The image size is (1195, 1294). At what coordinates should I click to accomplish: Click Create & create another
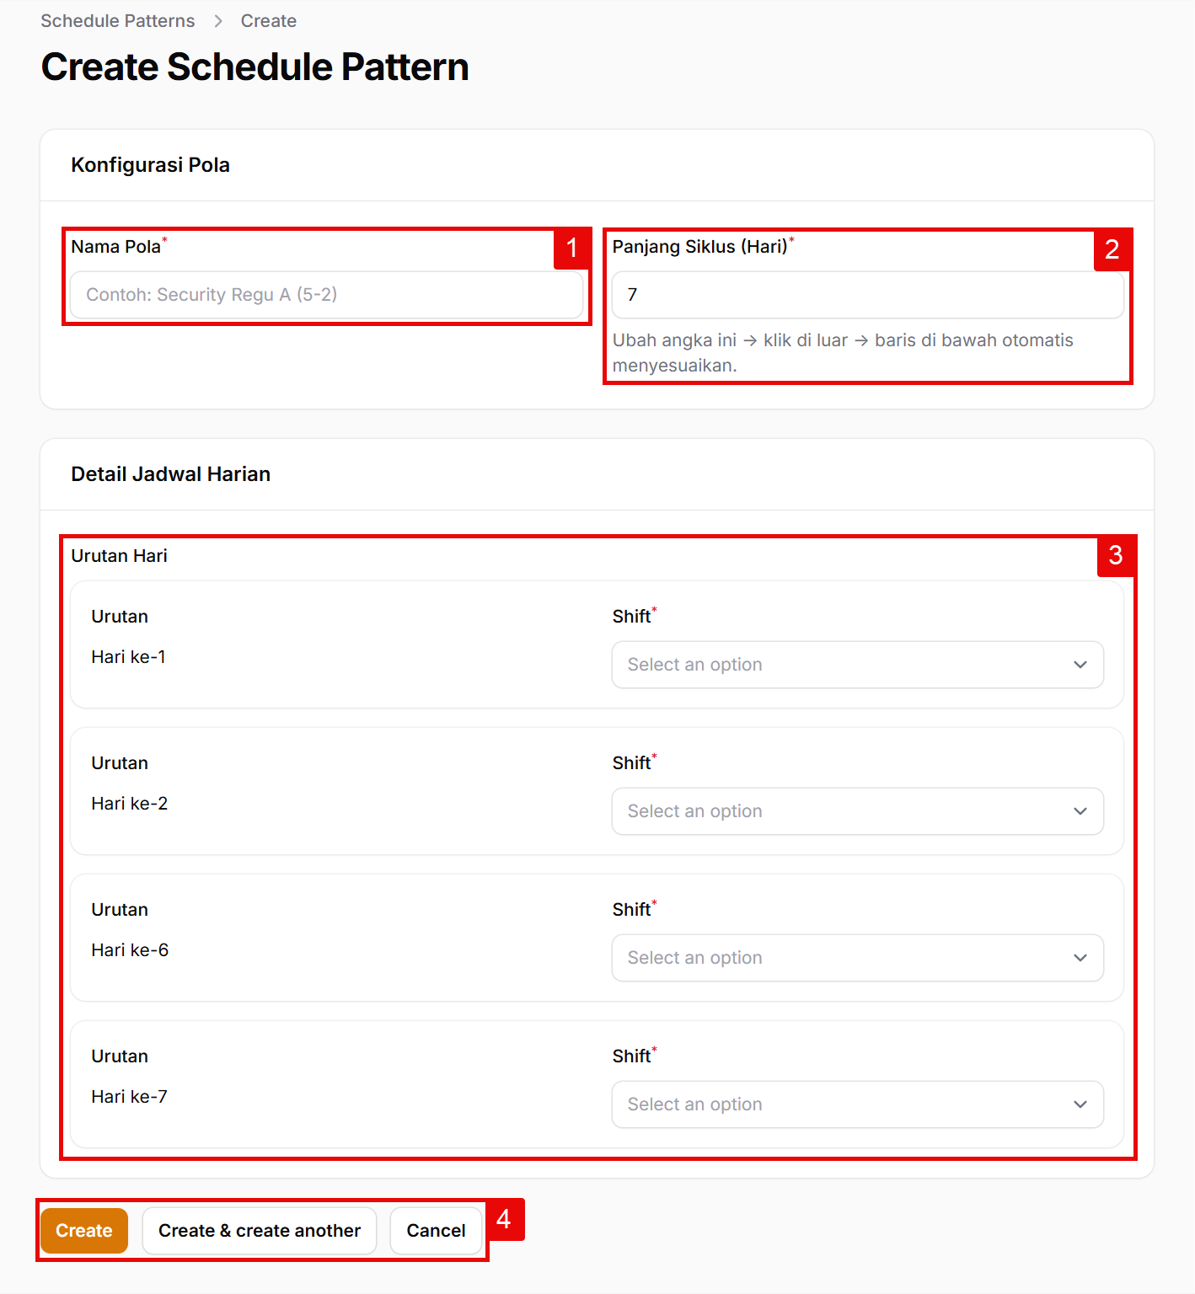(x=259, y=1231)
